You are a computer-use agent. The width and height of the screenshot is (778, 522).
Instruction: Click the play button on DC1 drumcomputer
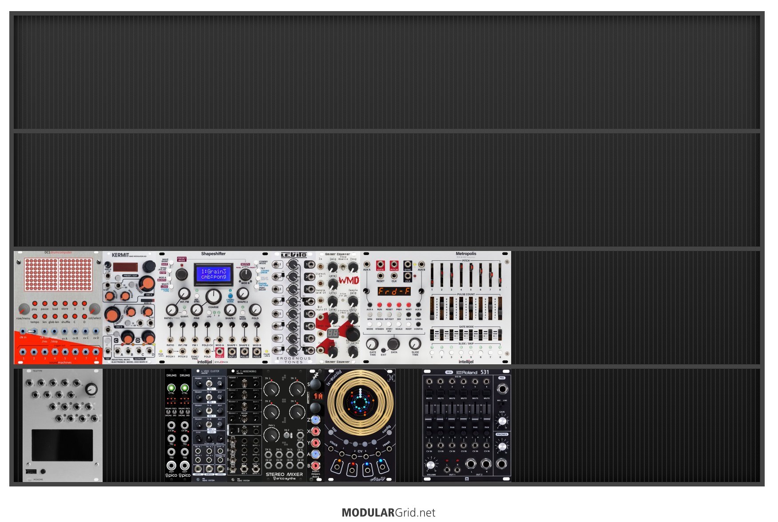35,303
